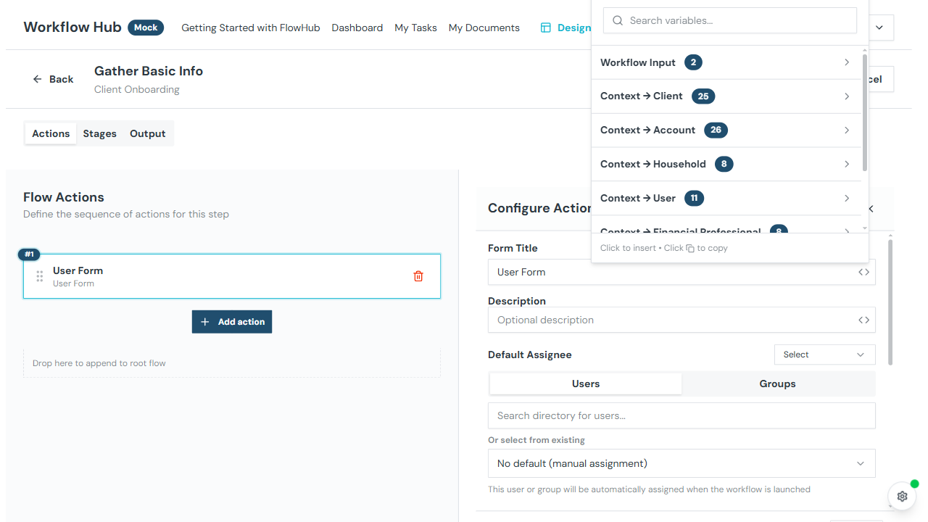
Task: Click the Designer layout icon
Action: click(x=546, y=28)
